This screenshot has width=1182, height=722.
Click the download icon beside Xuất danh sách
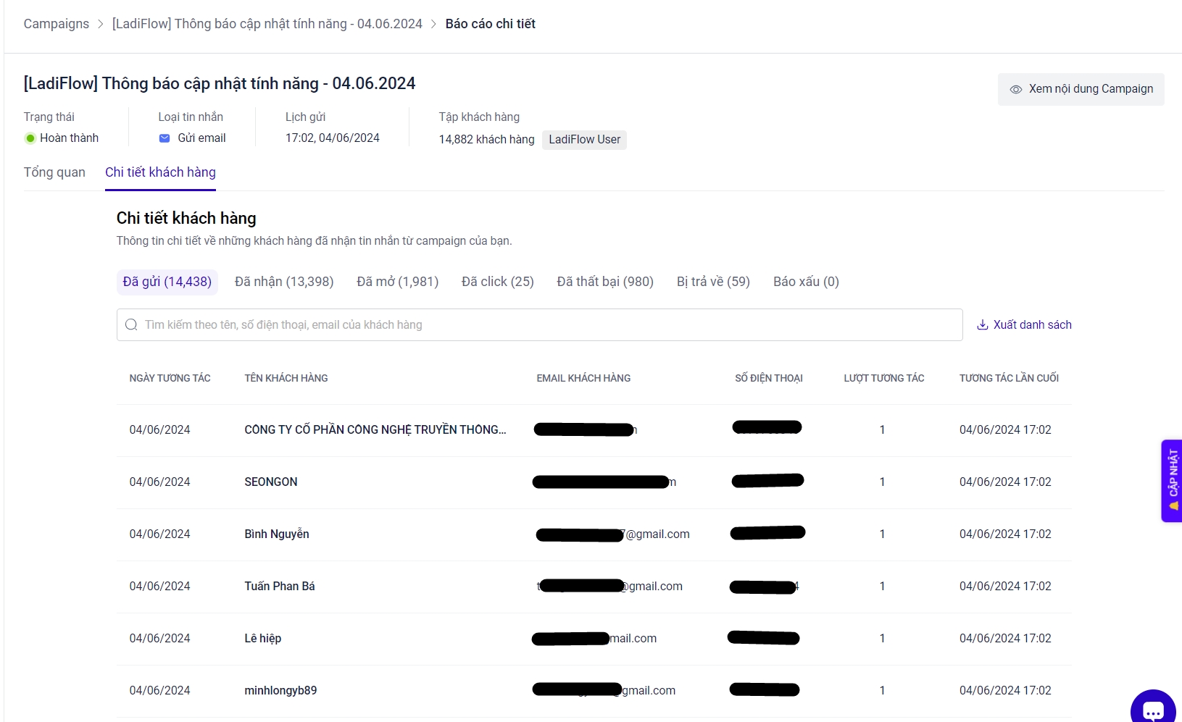(982, 324)
